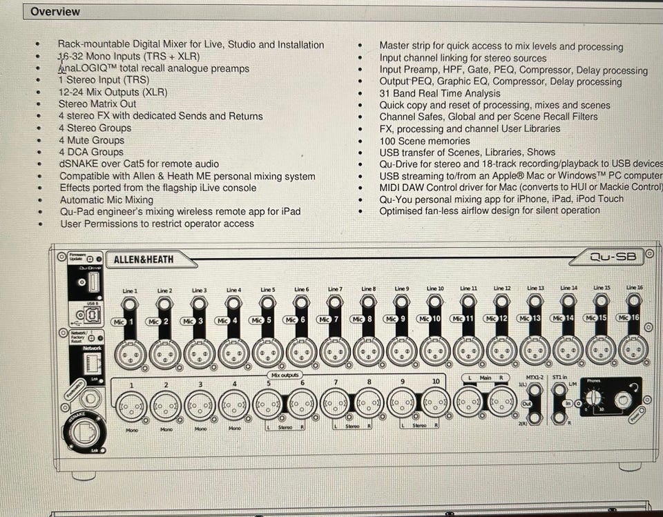Click 'Master strip for quick access' line
The image size is (663, 517).
pos(501,46)
